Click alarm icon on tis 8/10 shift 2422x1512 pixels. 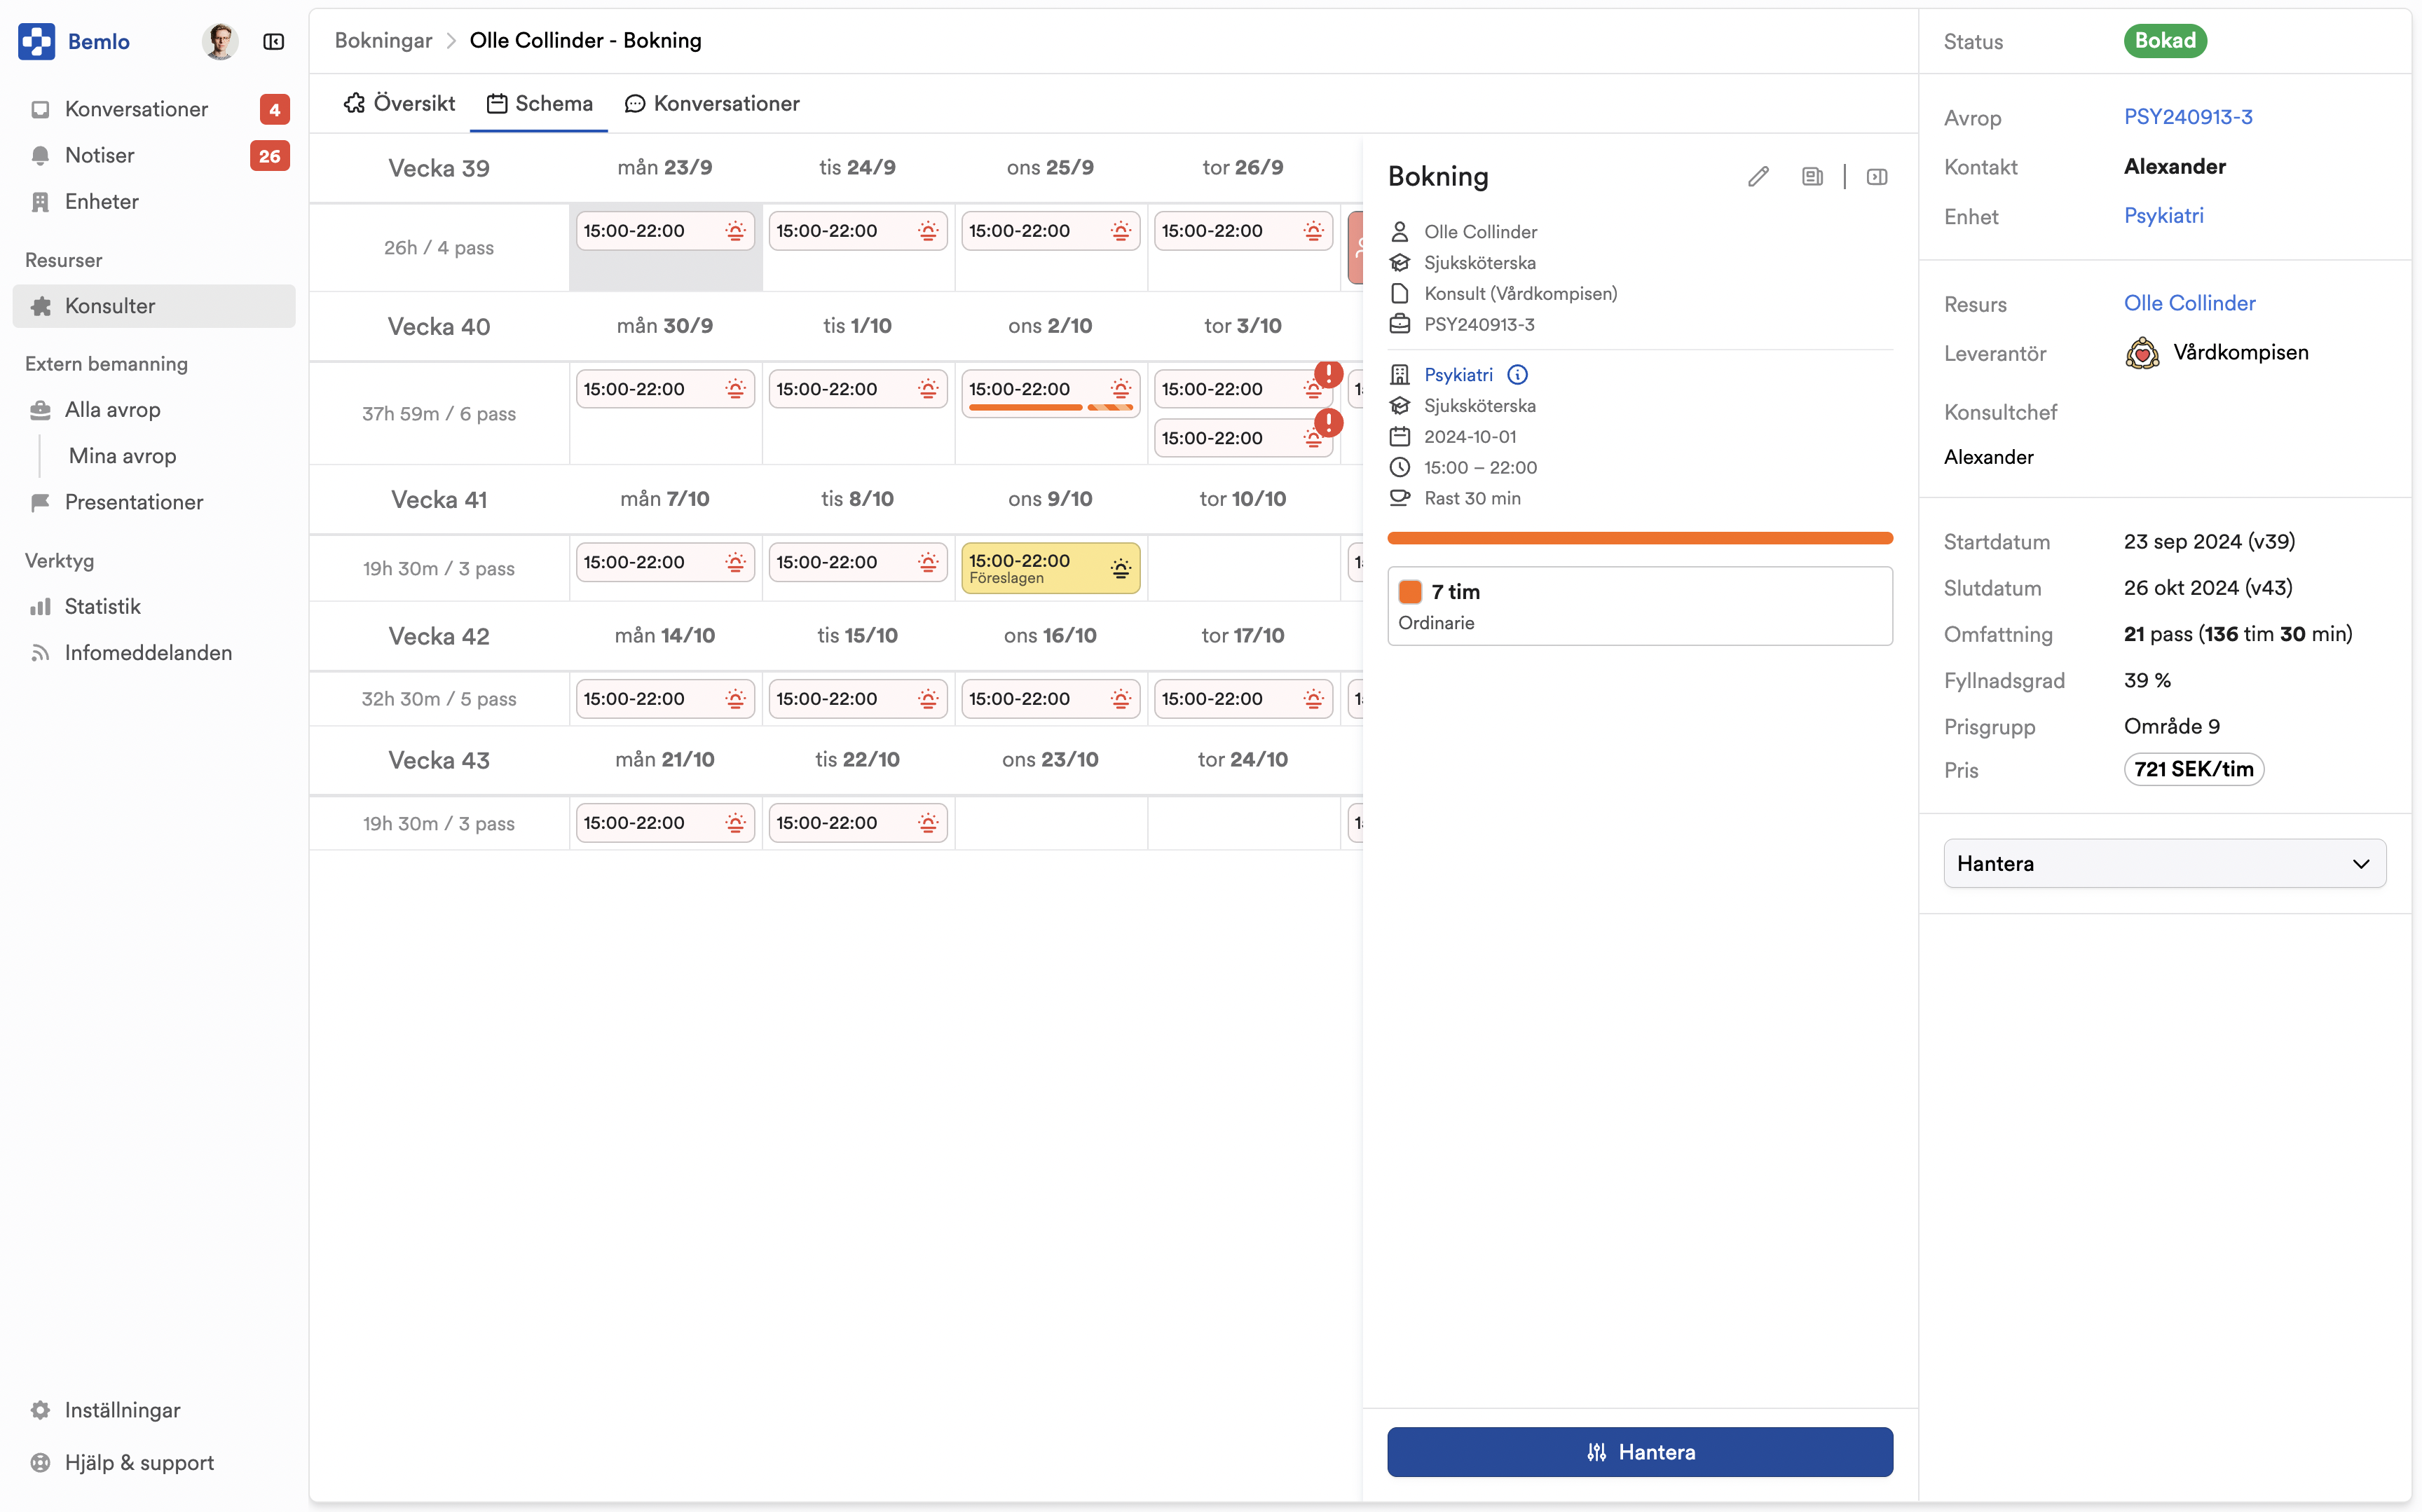929,562
